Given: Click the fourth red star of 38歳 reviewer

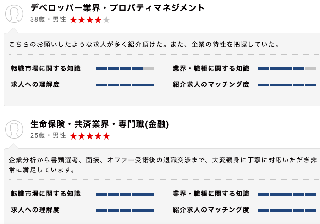Looking at the screenshot, I should click(x=98, y=20).
